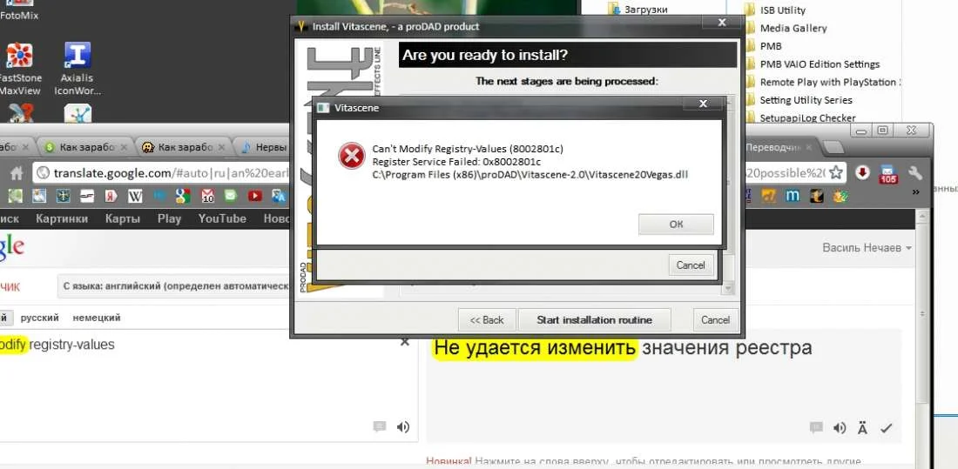Image resolution: width=958 pixels, height=469 pixels.
Task: Click the translated phrase 'Не удается изменить'
Action: [x=535, y=348]
